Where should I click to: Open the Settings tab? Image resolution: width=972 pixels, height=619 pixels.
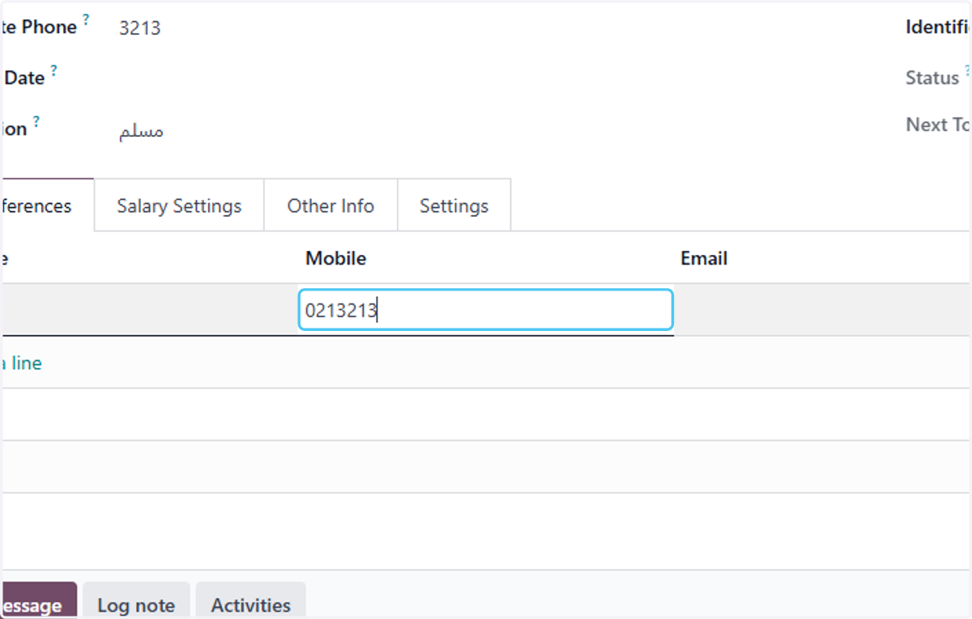(454, 206)
